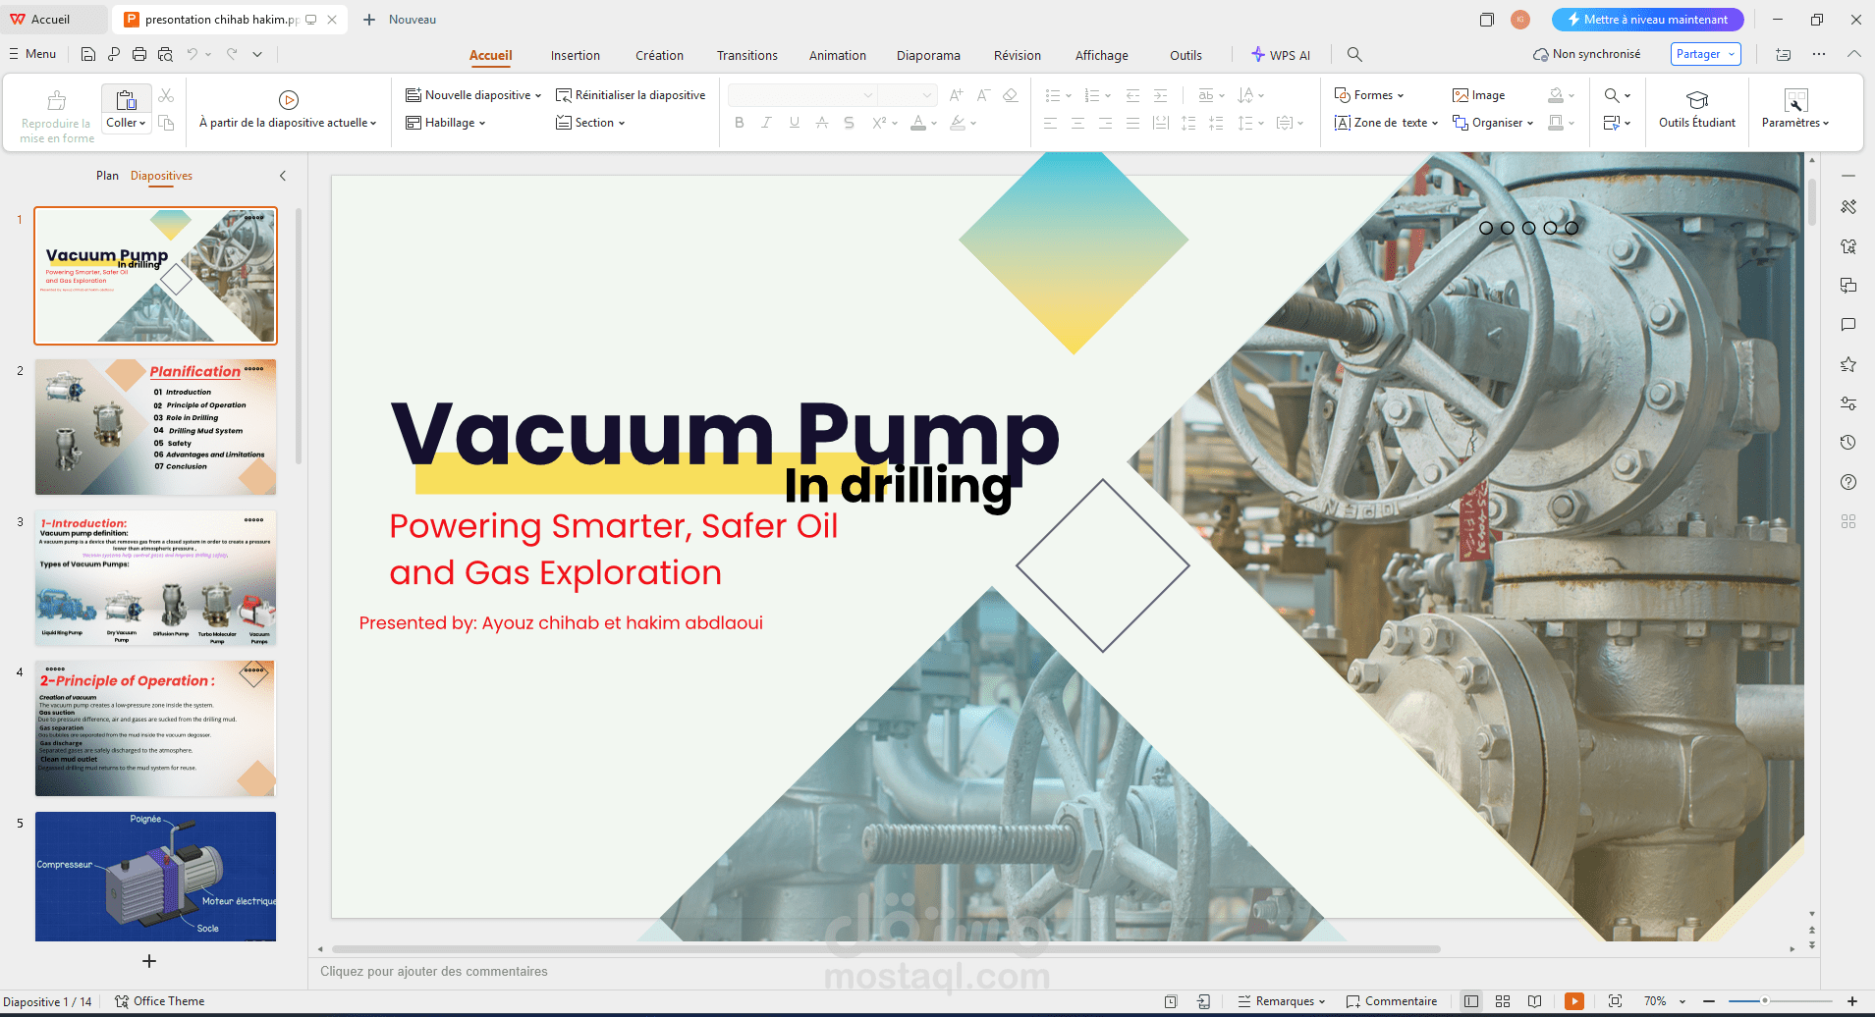This screenshot has width=1875, height=1017.
Task: Decrease the paragraph indent level
Action: click(1133, 95)
